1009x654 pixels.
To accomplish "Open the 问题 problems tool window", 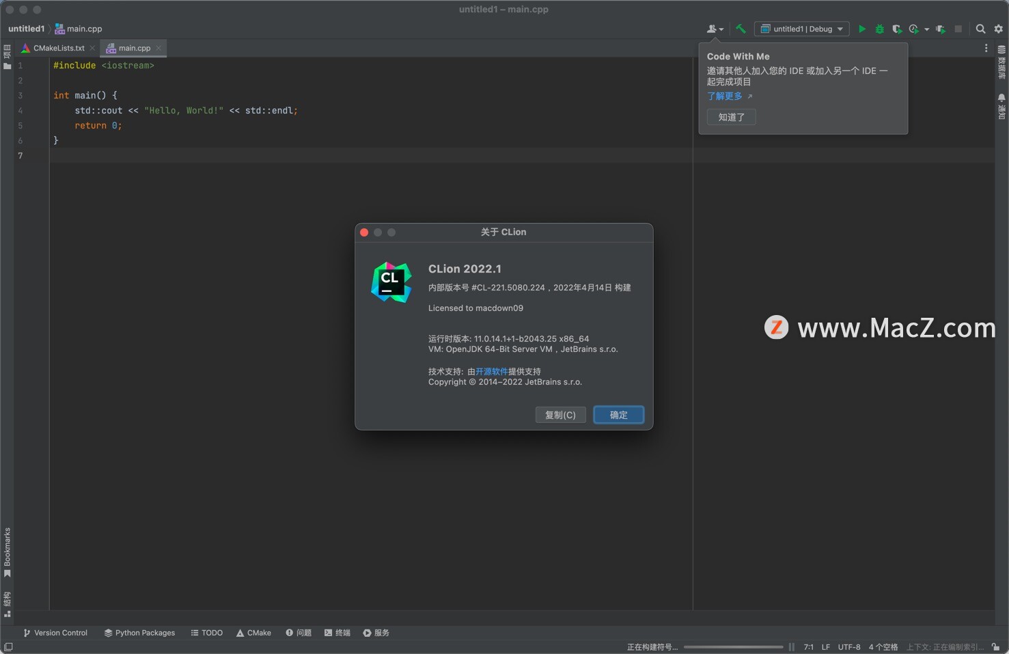I will pyautogui.click(x=299, y=633).
